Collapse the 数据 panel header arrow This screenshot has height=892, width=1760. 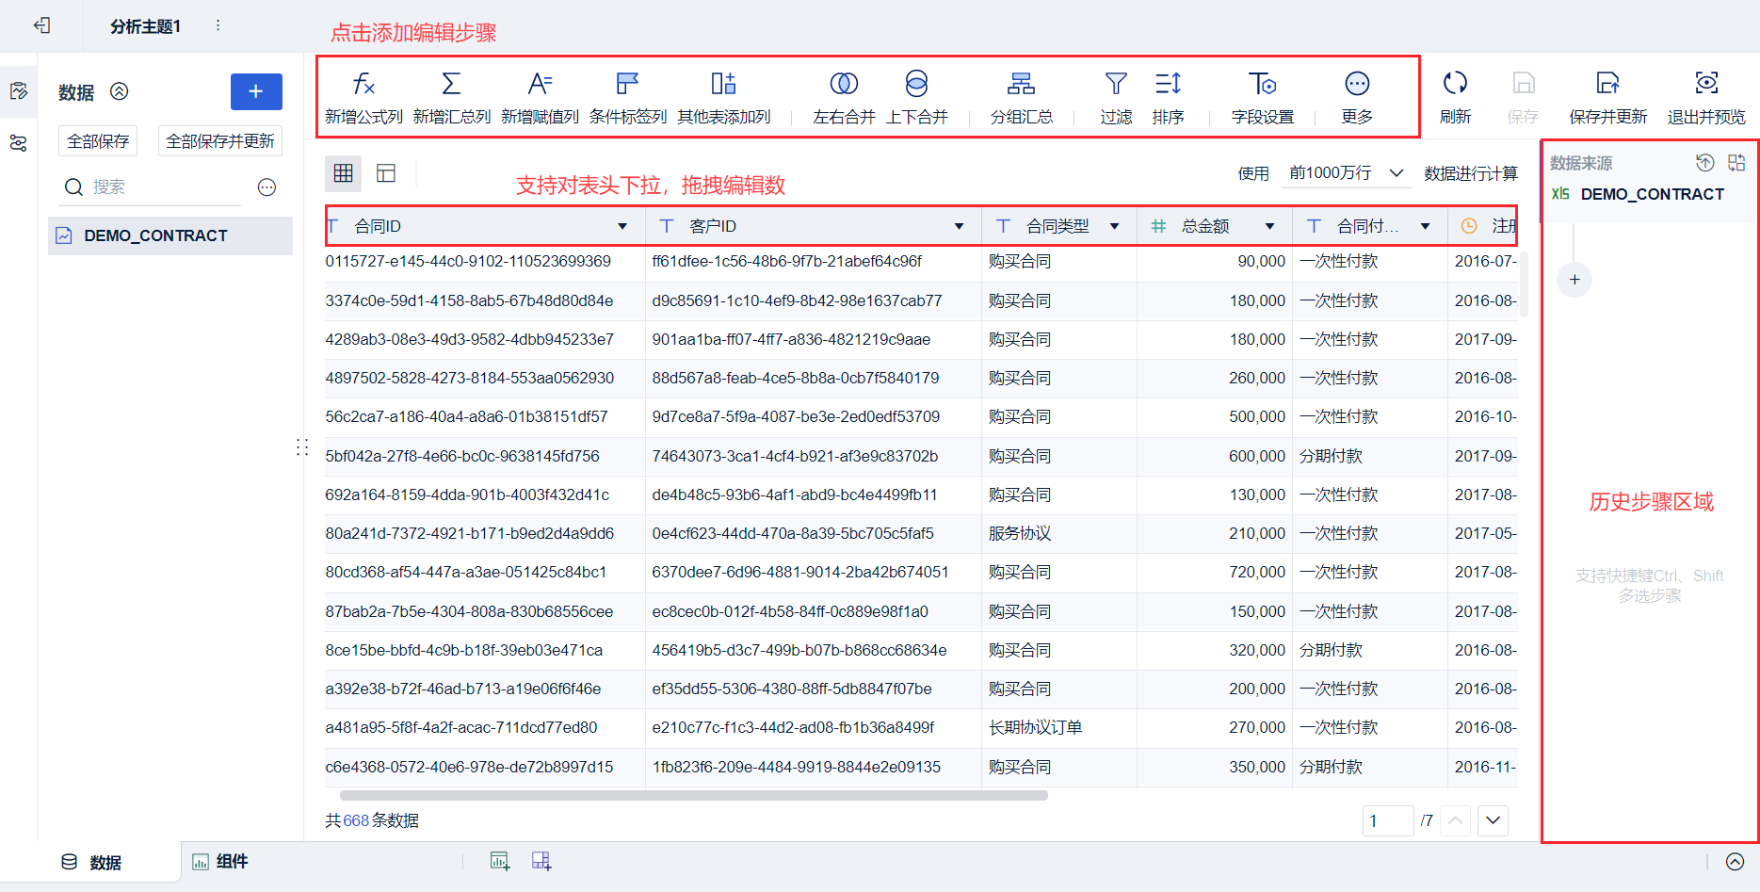(120, 91)
